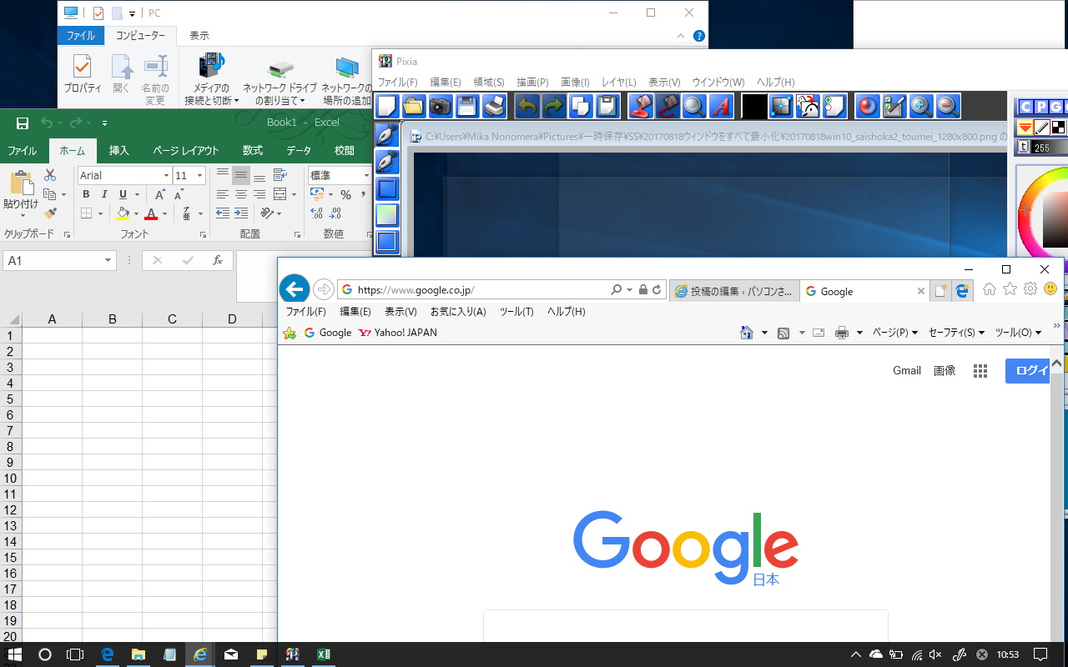The image size is (1068, 667).
Task: Click the black foreground color swatch in Pixia
Action: (x=754, y=106)
